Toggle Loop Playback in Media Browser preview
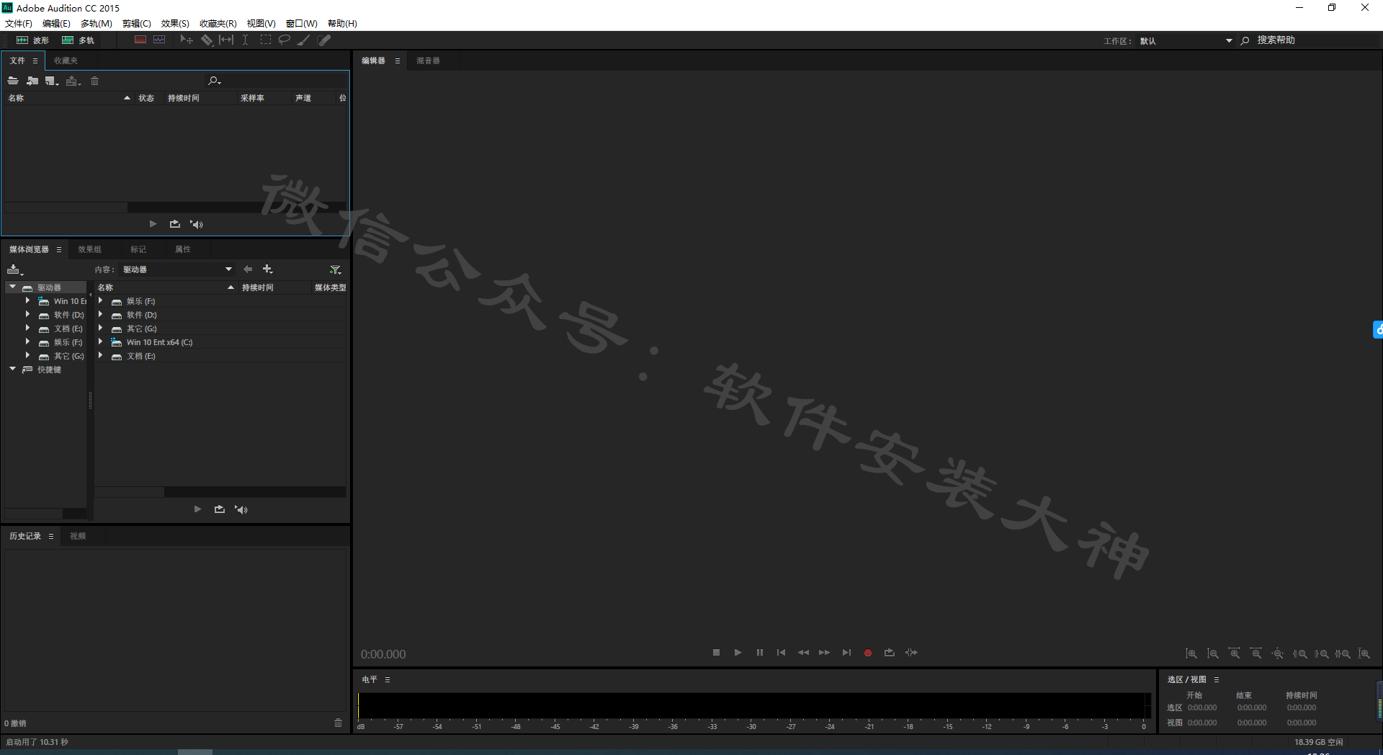This screenshot has width=1383, height=755. pos(220,509)
